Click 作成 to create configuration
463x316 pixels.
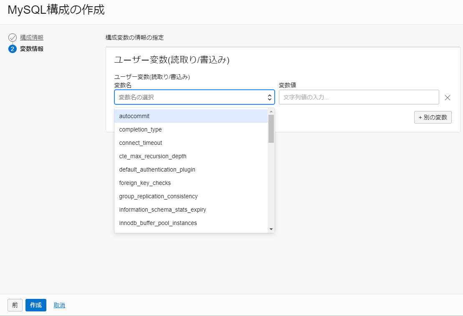(36, 305)
